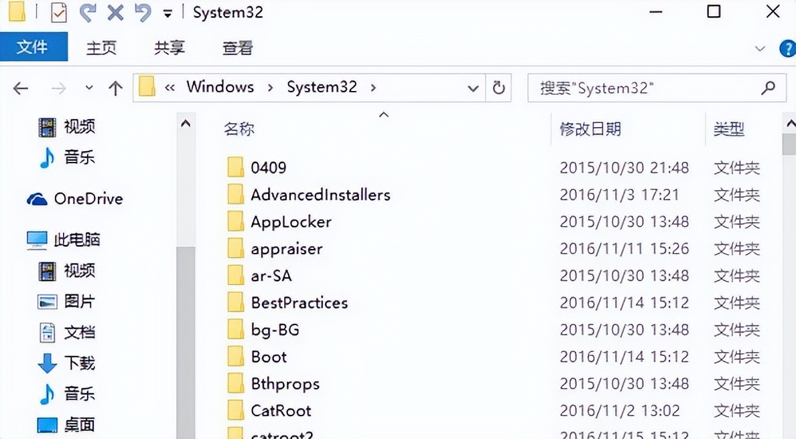Image resolution: width=796 pixels, height=439 pixels.
Task: Switch to the 查看 ribbon tab
Action: (x=237, y=48)
